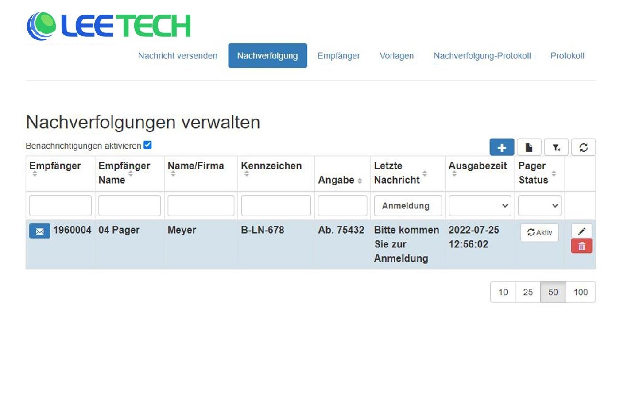
Task: Open the Pager Status filter dropdown
Action: [x=539, y=205]
